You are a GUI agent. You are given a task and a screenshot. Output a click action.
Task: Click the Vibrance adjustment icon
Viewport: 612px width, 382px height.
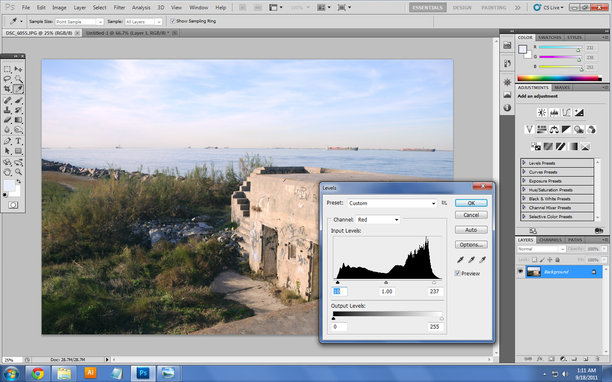(x=529, y=129)
